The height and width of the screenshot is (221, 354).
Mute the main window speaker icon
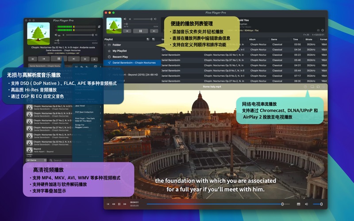[125, 19]
